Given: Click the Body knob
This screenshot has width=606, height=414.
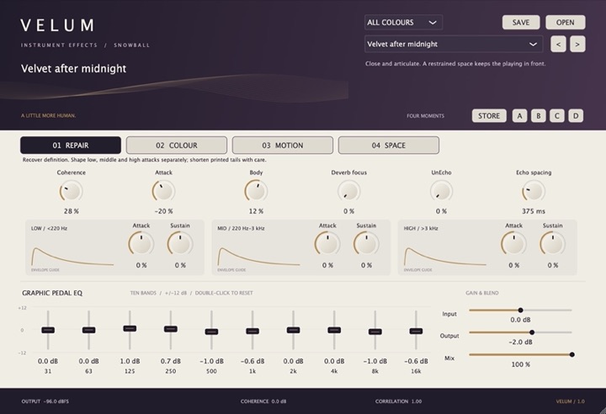Looking at the screenshot, I should point(256,191).
